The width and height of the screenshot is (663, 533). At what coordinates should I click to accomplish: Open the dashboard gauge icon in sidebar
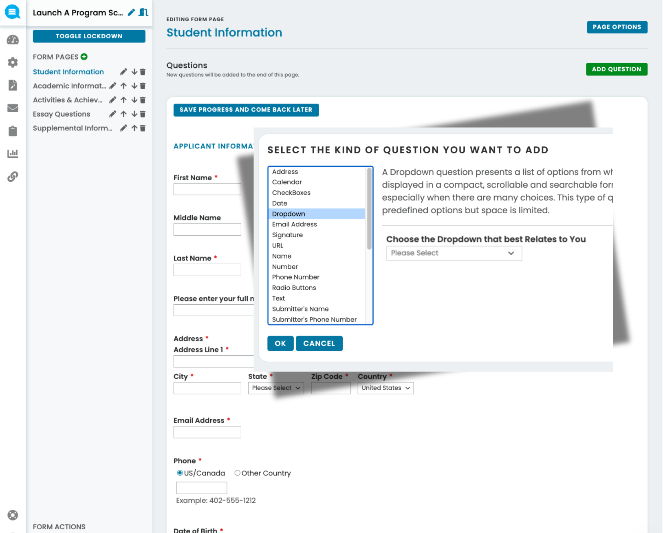coord(13,40)
